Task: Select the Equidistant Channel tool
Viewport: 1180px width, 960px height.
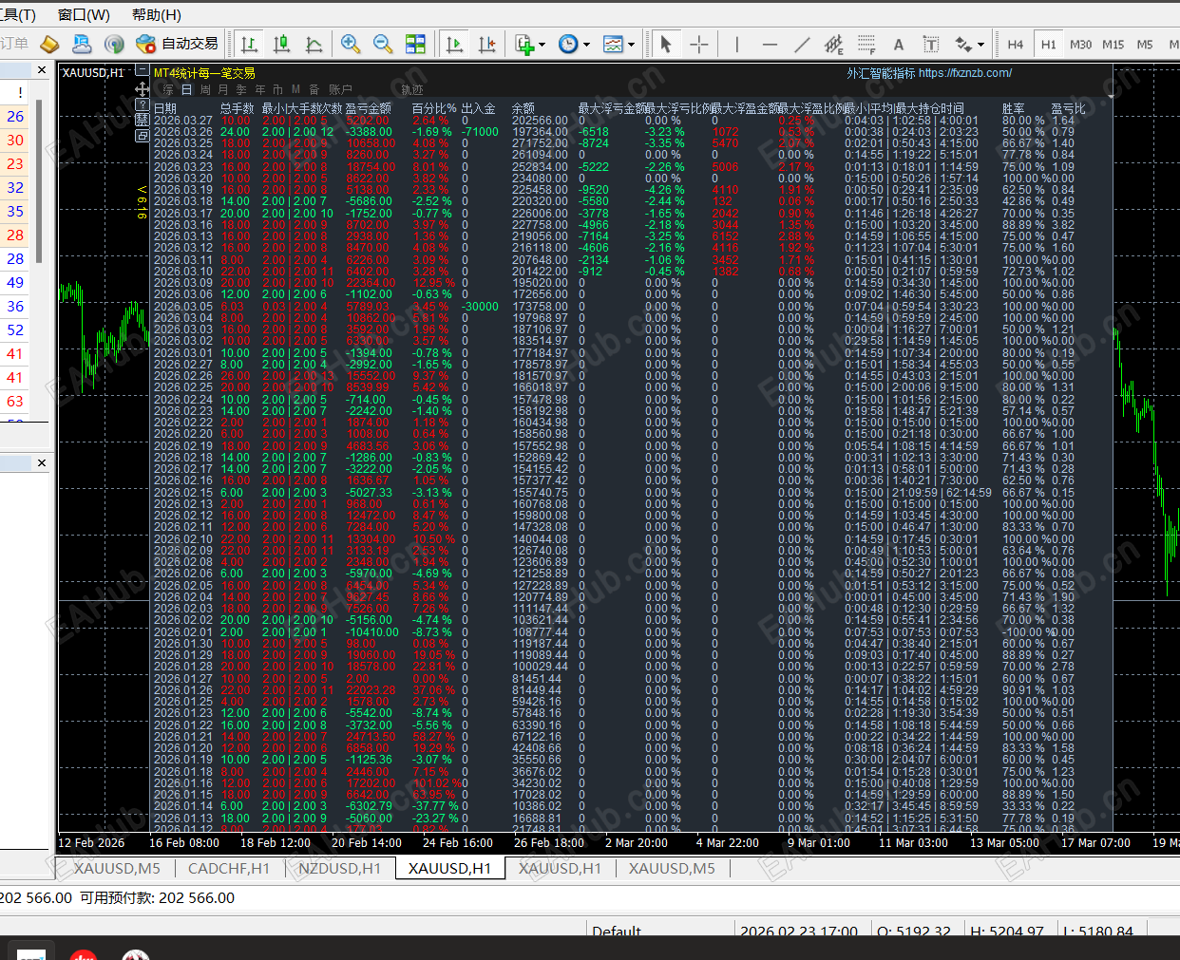Action: pos(834,44)
